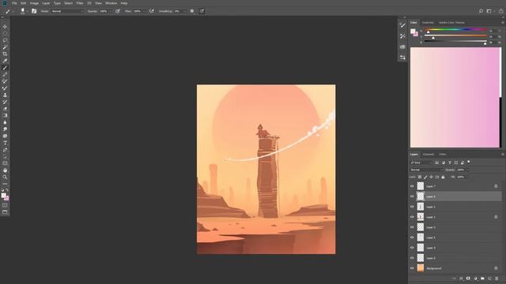
Task: Switch to the Channels tab
Action: (x=429, y=155)
